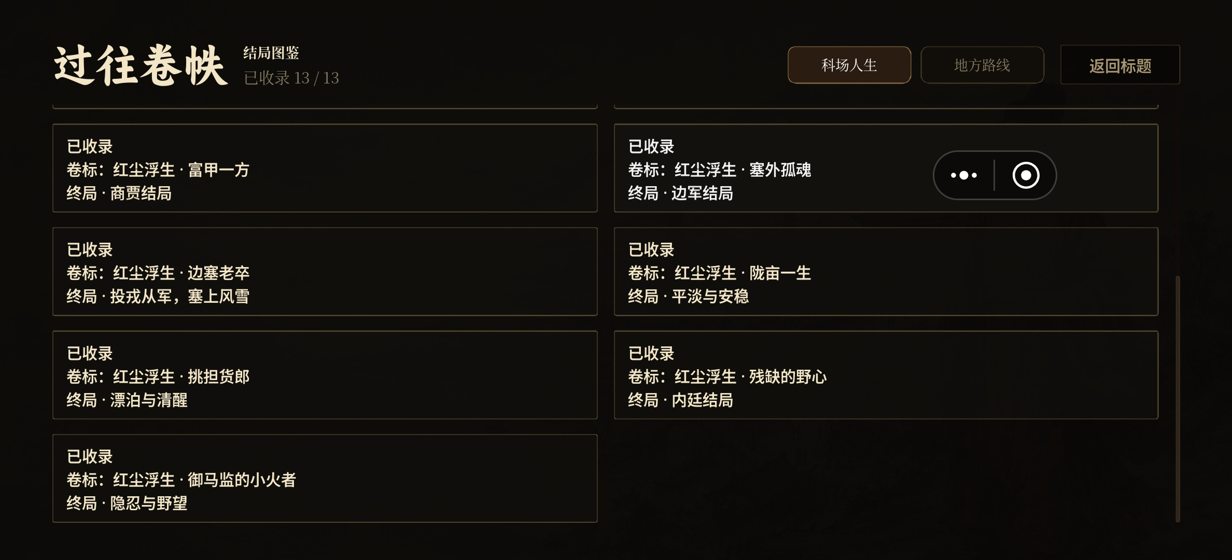The image size is (1232, 560).
Task: Tap the circular close target icon
Action: (x=1026, y=175)
